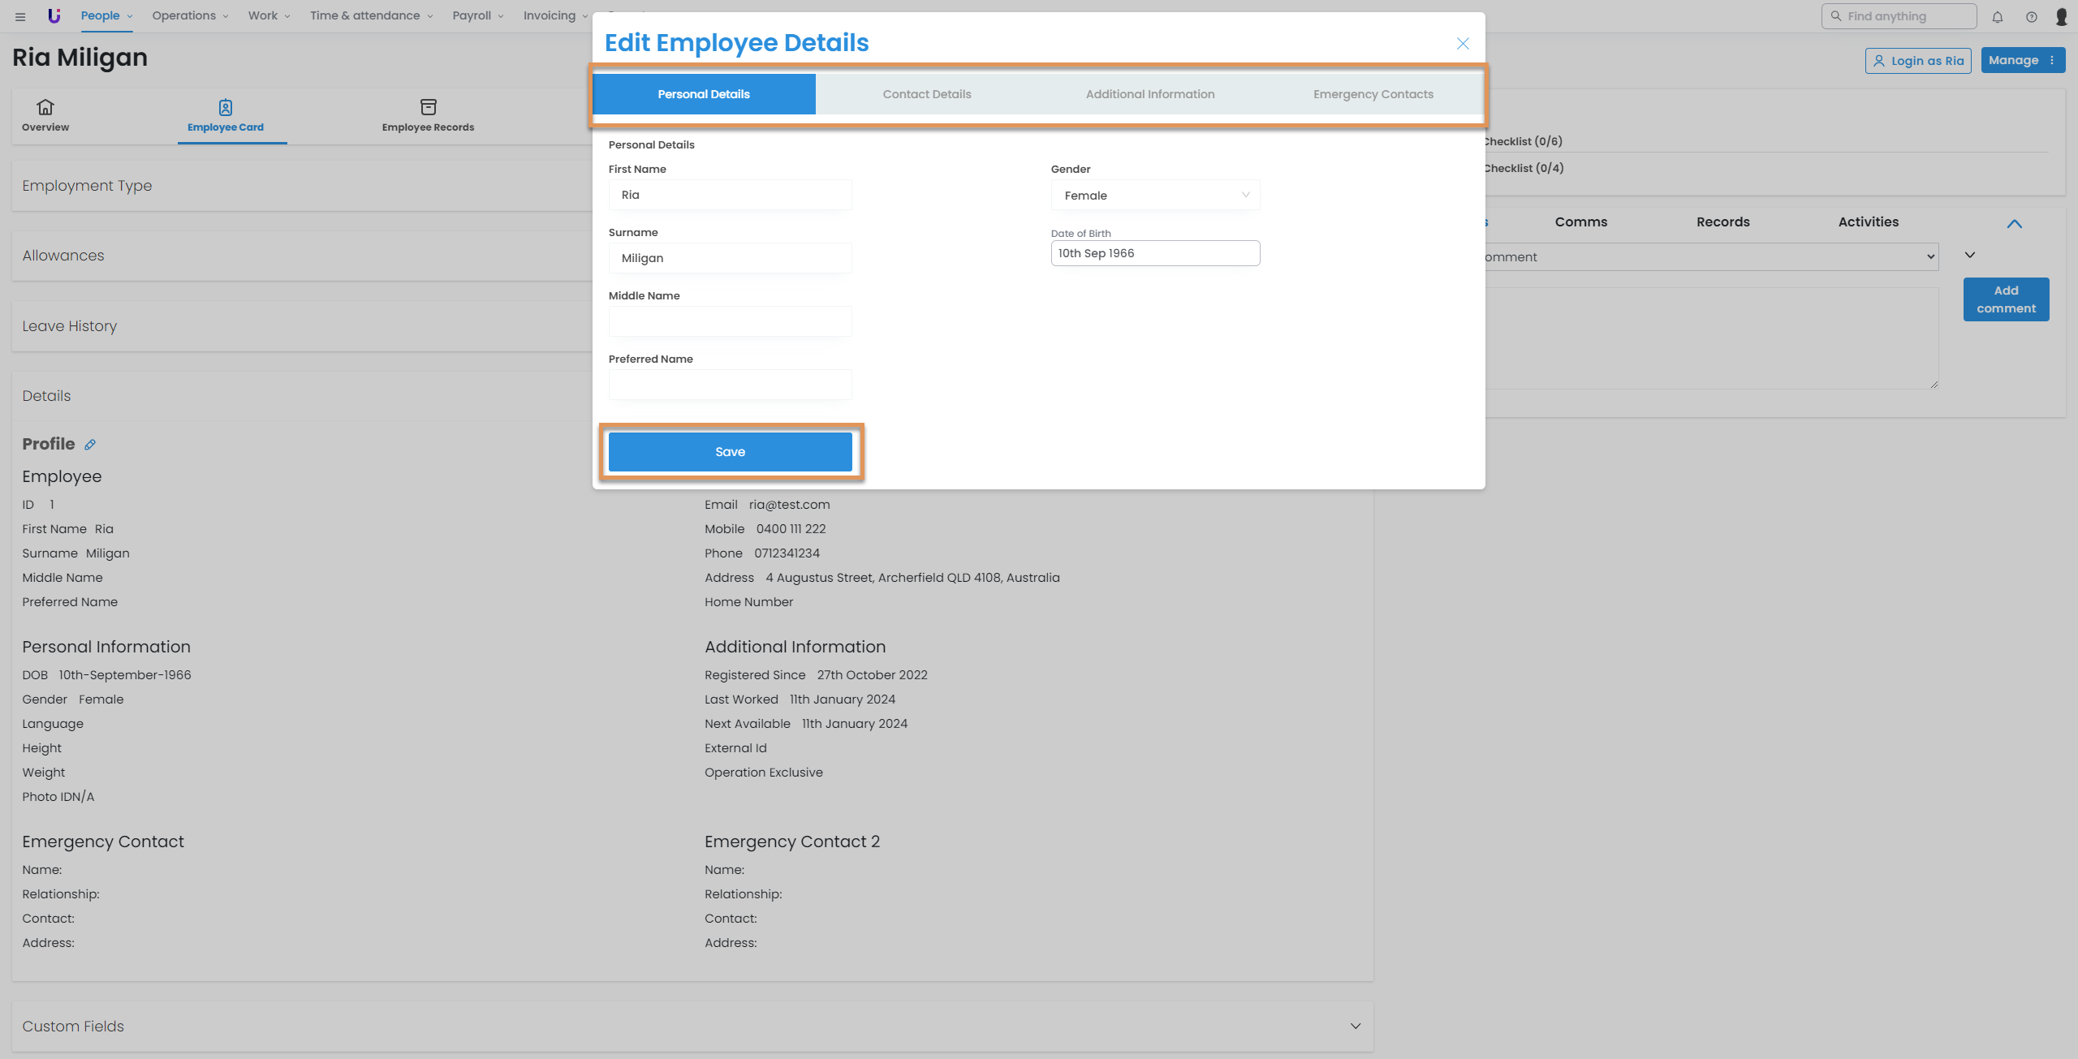Open the hamburger menu icon

[20, 16]
